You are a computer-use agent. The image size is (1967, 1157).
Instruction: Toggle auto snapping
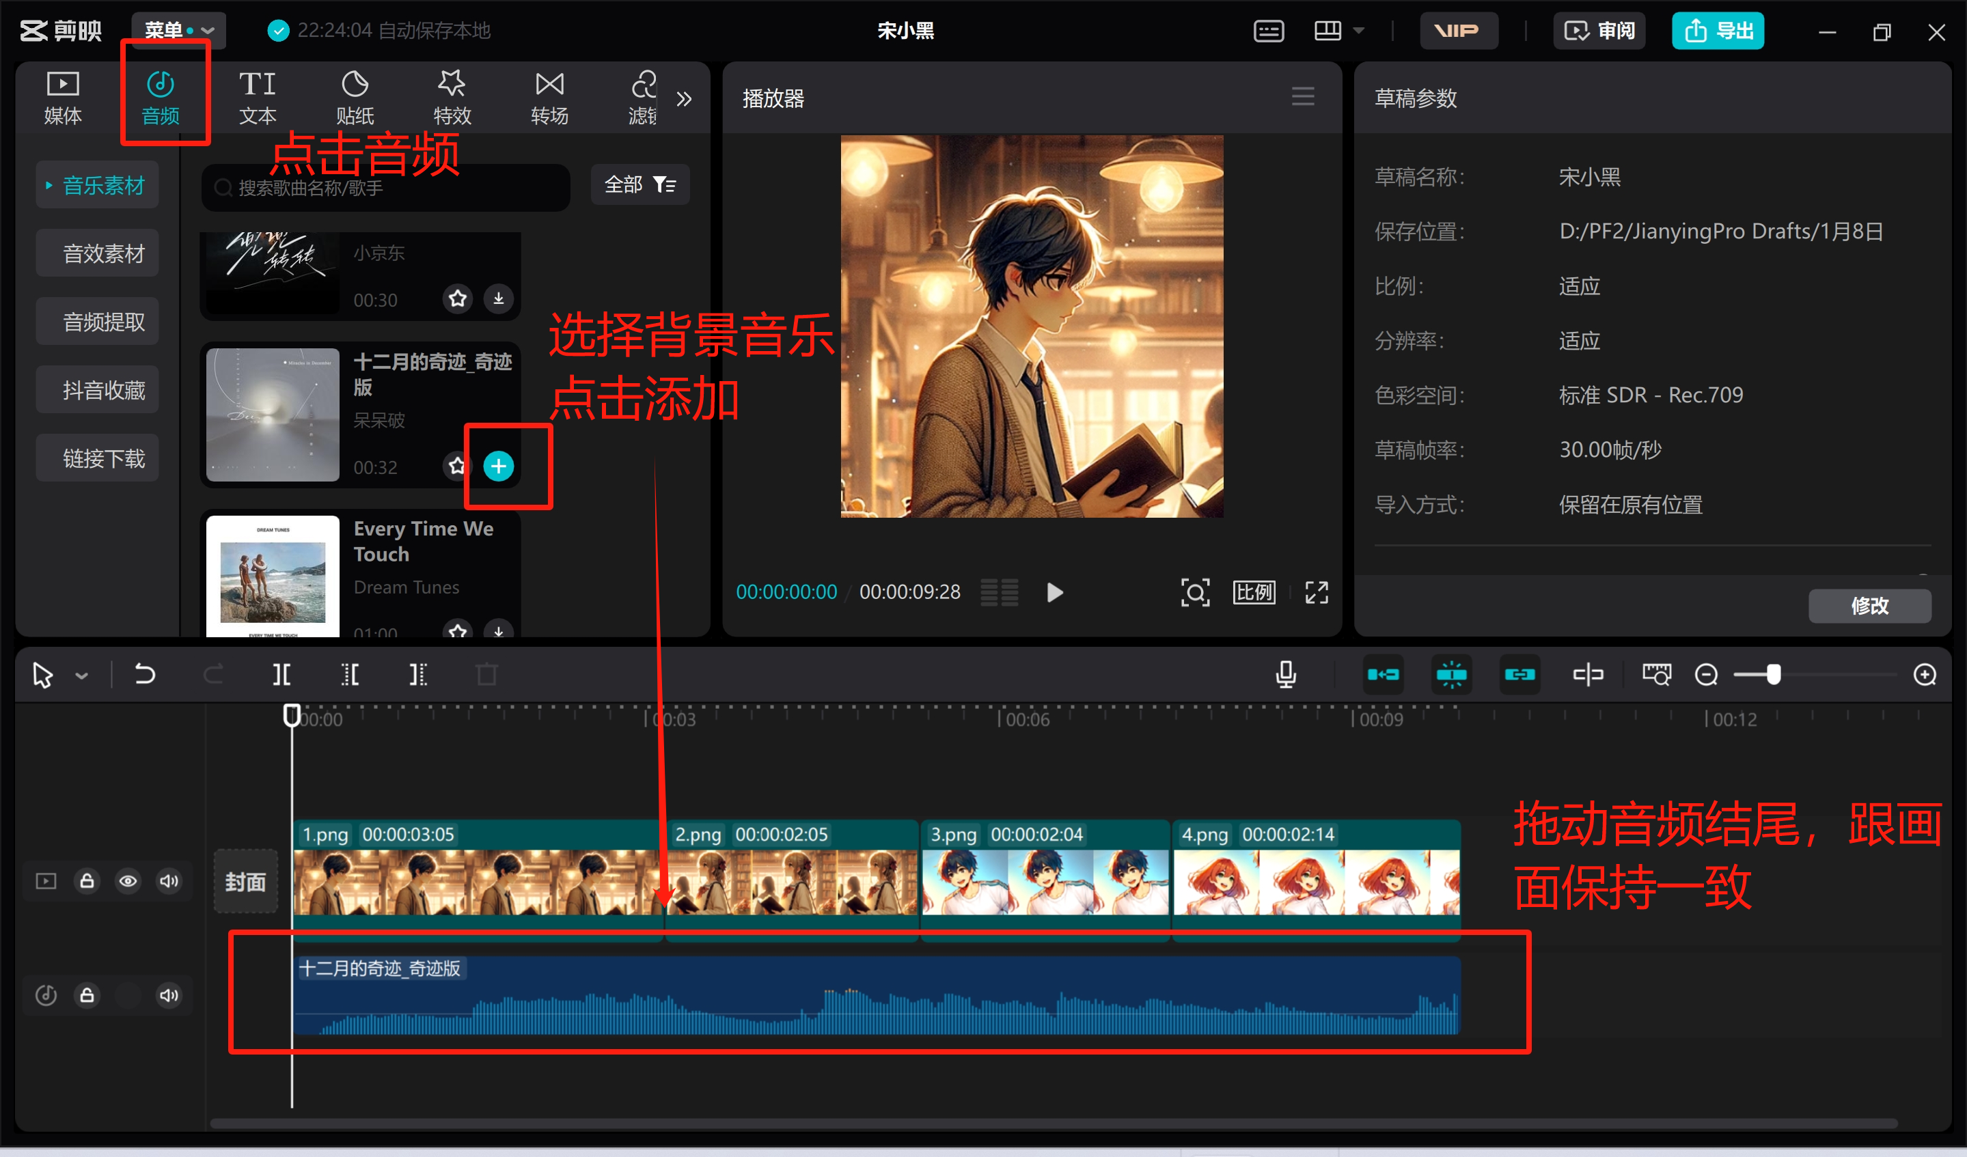pyautogui.click(x=1452, y=675)
